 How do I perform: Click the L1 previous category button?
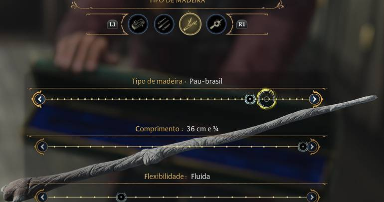pos(112,24)
